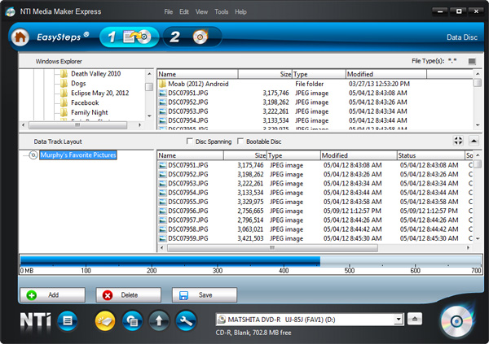The image size is (489, 344).
Task: Click right arrow of track layout horizontal scrollbar
Action: [468, 248]
